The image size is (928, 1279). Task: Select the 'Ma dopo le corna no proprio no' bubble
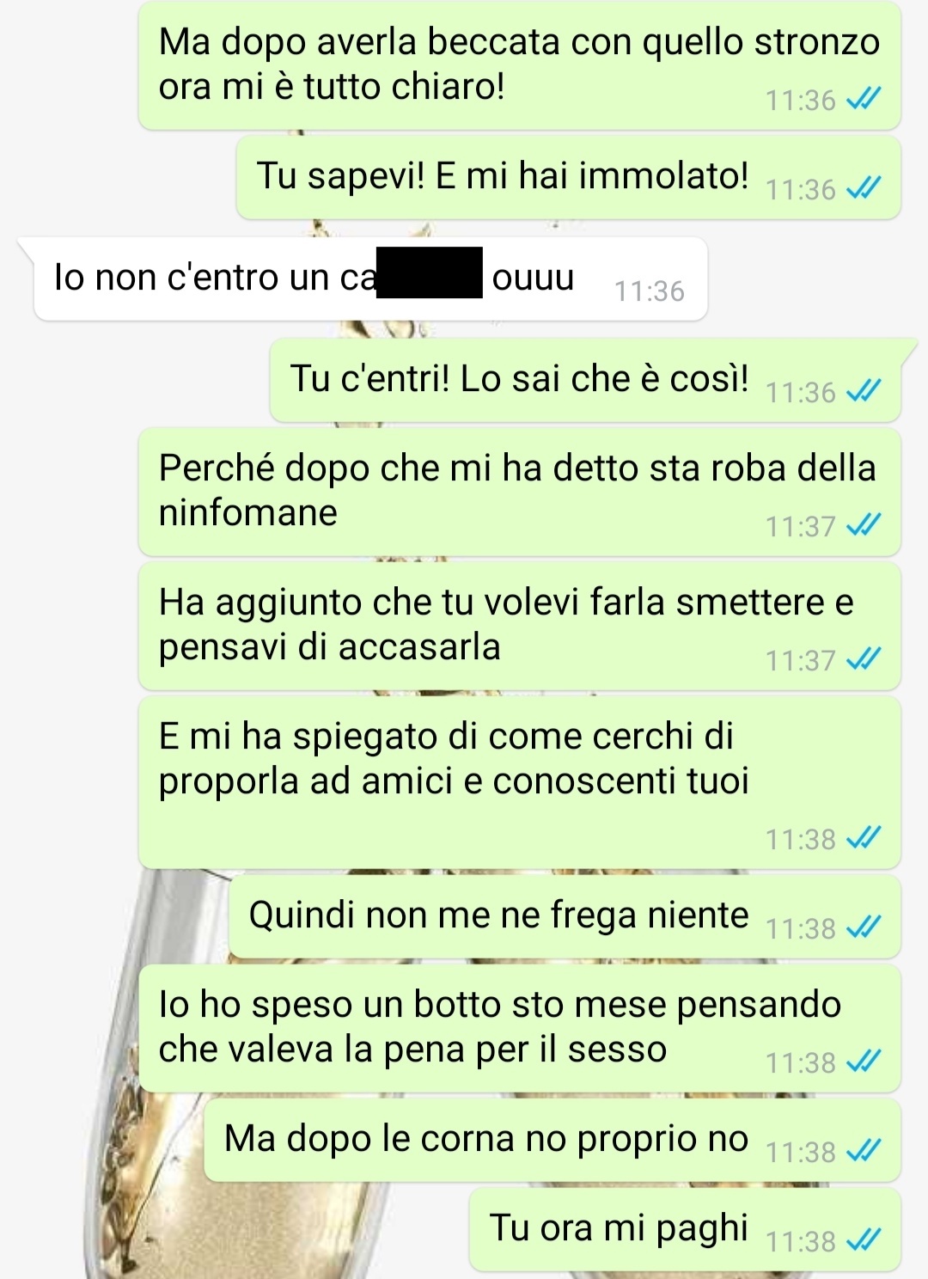552,1139
